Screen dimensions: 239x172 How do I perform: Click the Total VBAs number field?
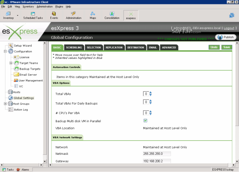146,94
